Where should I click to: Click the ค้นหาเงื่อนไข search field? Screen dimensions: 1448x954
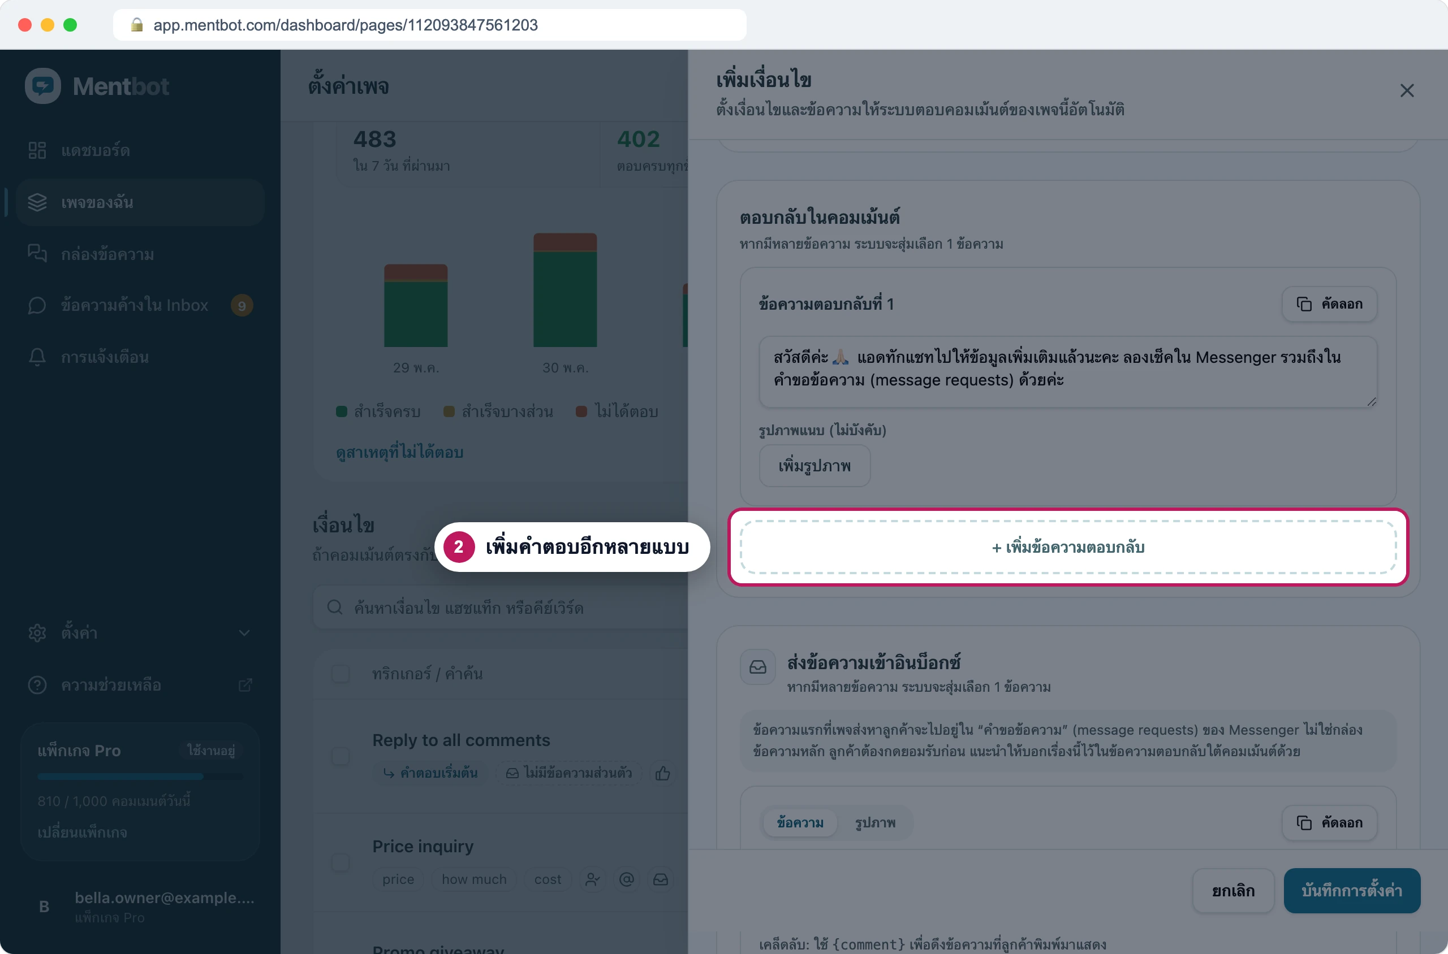click(501, 607)
